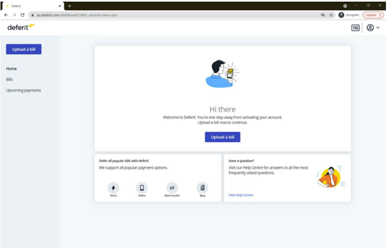Click sidebar Upload a bill button

pyautogui.click(x=23, y=49)
